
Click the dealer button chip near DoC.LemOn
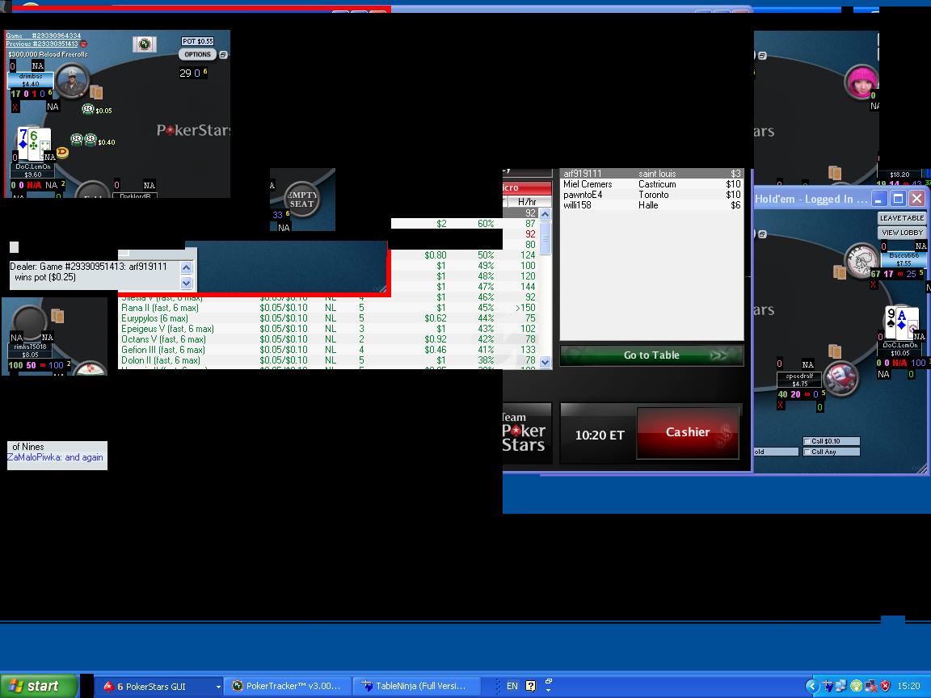pos(62,153)
